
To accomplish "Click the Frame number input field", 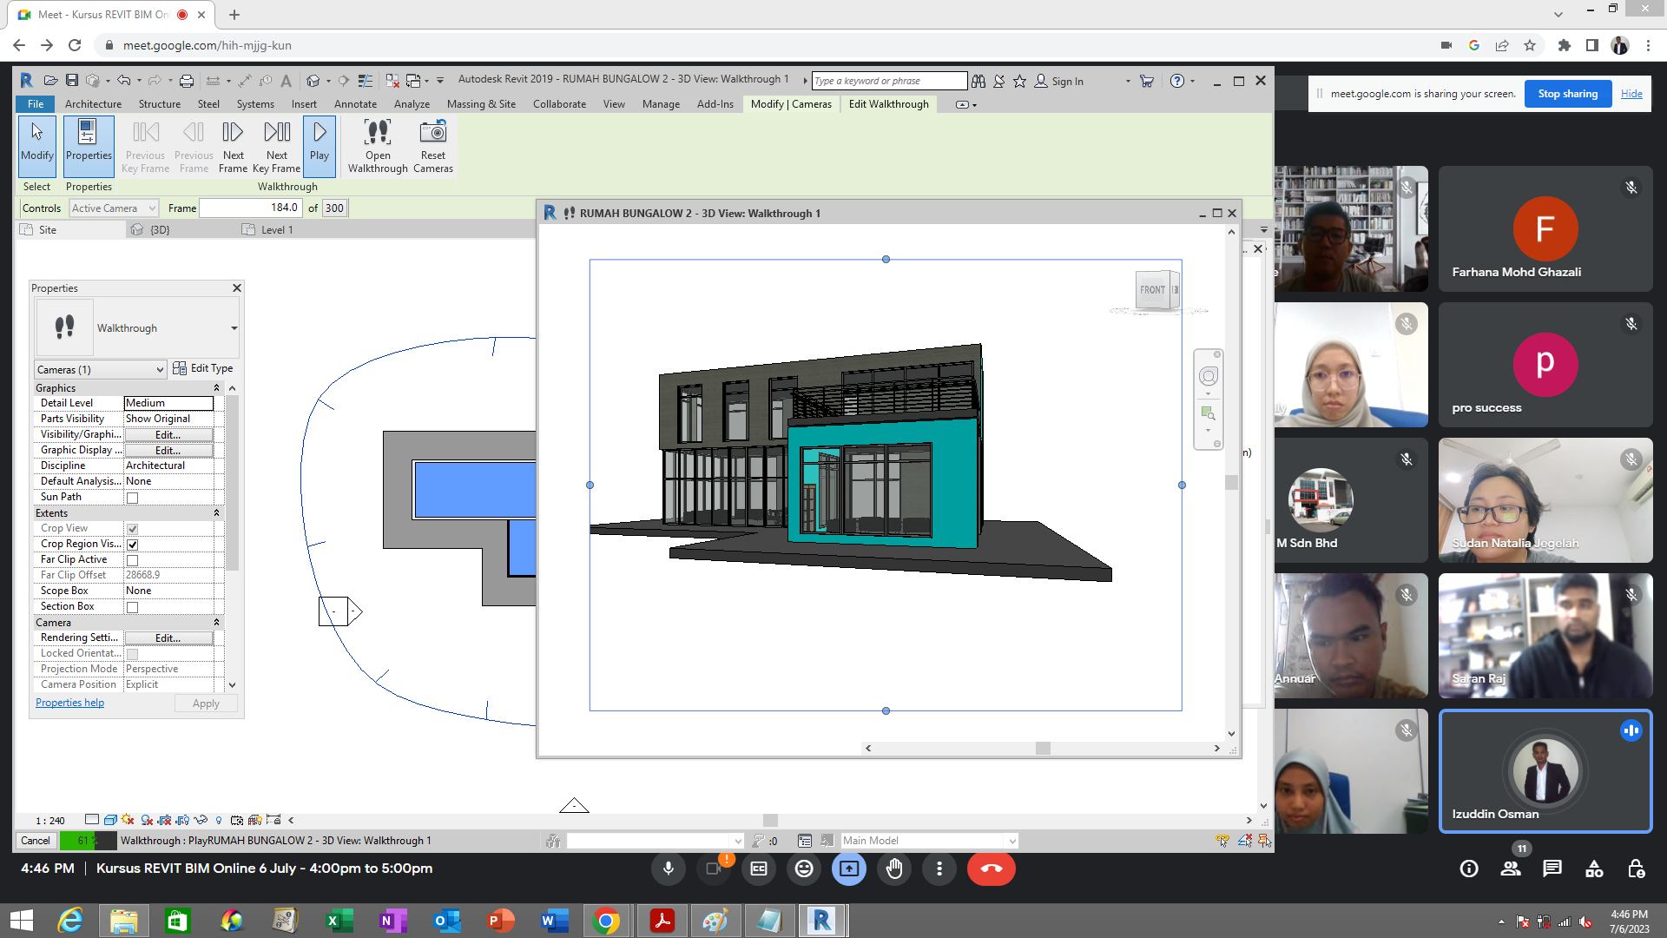I will (250, 208).
